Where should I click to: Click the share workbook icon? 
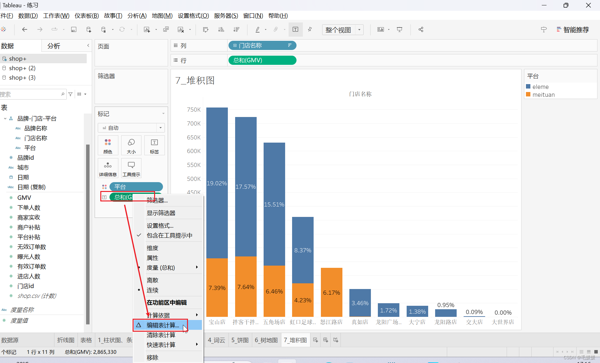click(421, 29)
